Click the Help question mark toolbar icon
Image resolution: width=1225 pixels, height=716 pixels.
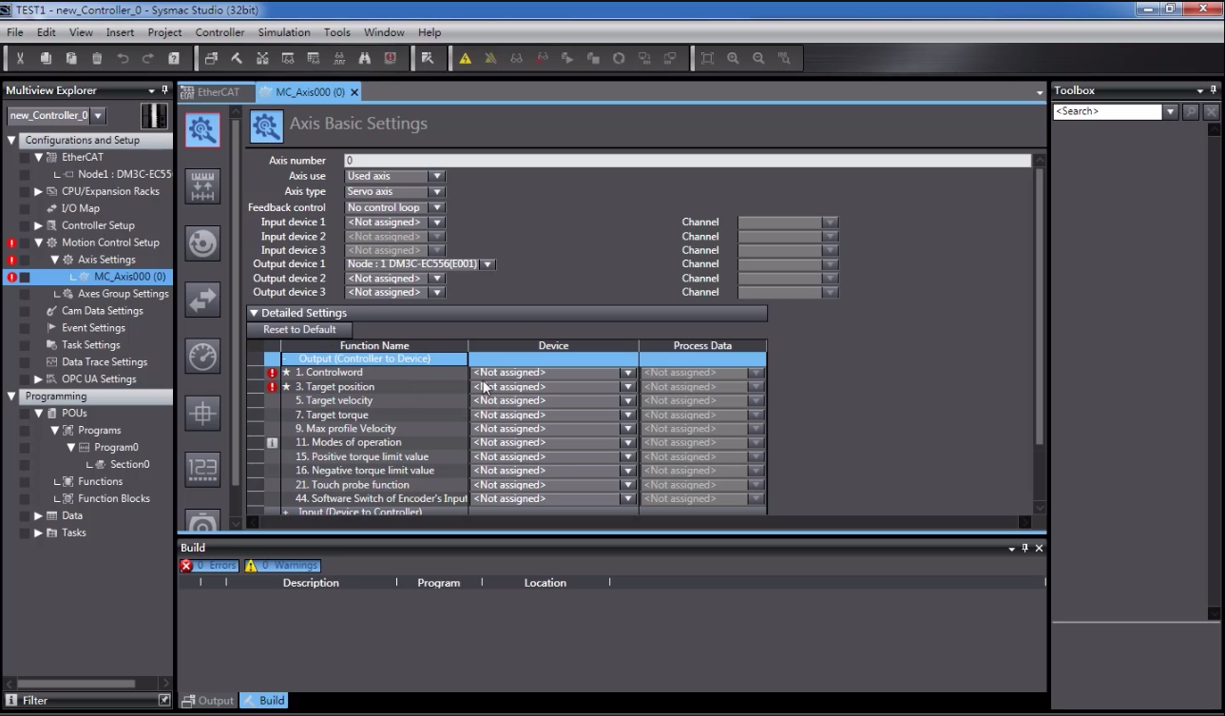[174, 58]
